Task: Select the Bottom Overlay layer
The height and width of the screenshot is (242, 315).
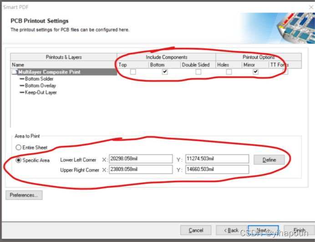Action: [41, 86]
